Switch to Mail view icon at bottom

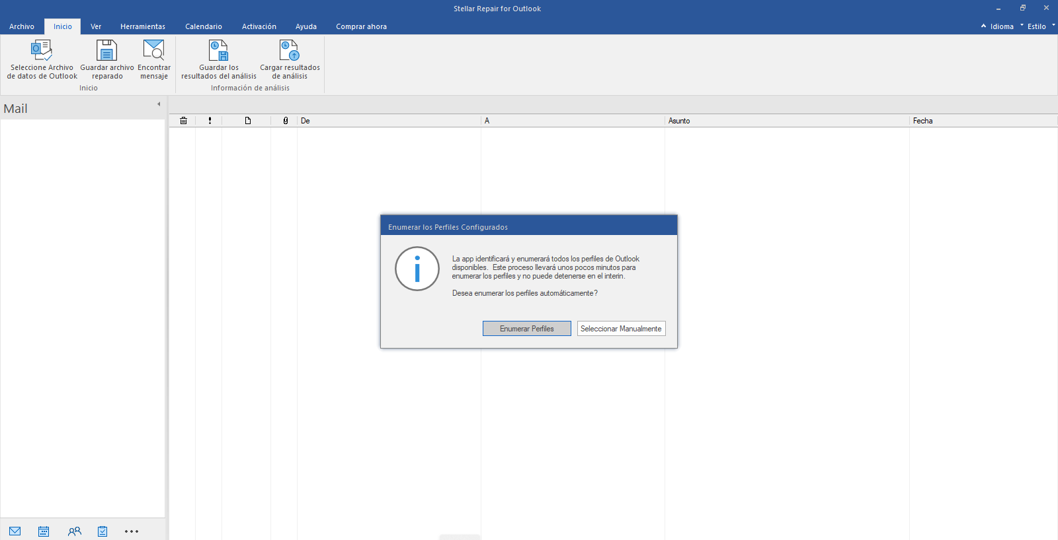coord(15,531)
